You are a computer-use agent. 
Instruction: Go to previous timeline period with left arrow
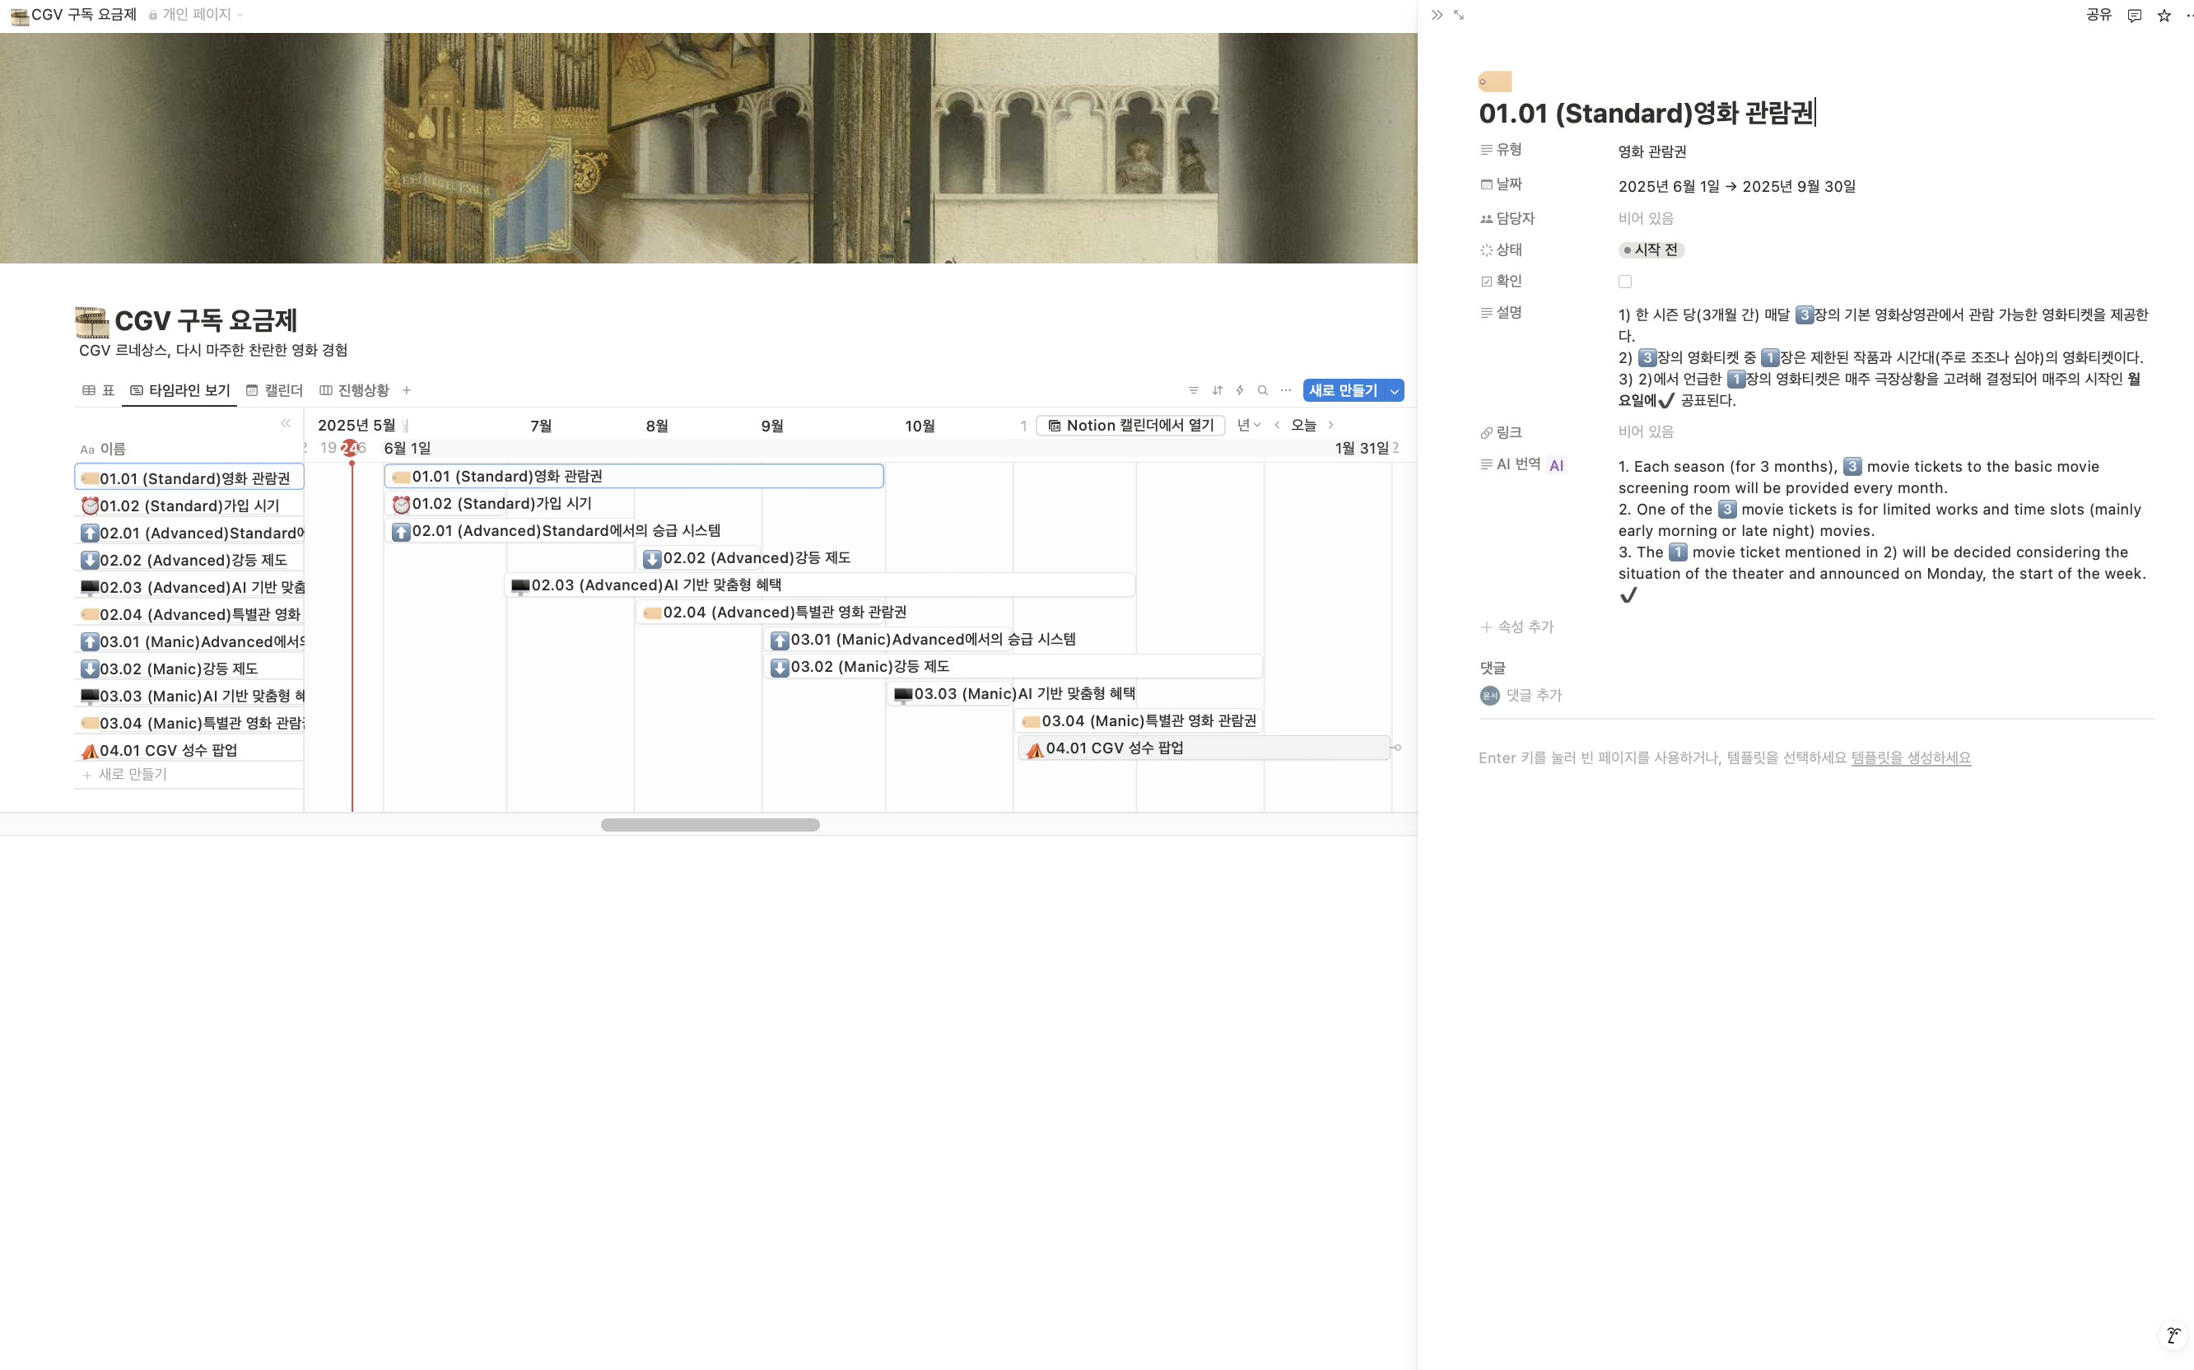[x=1277, y=425]
